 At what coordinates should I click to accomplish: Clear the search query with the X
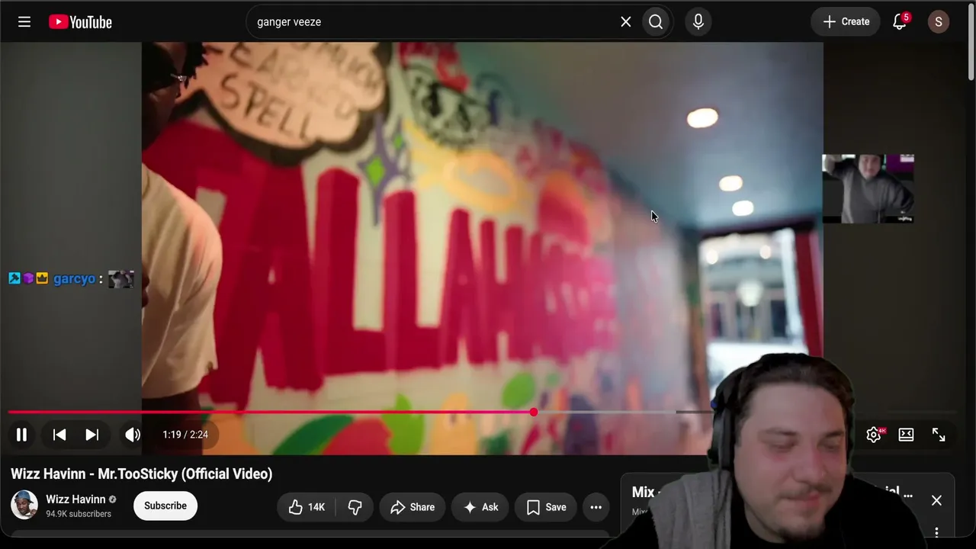click(626, 22)
